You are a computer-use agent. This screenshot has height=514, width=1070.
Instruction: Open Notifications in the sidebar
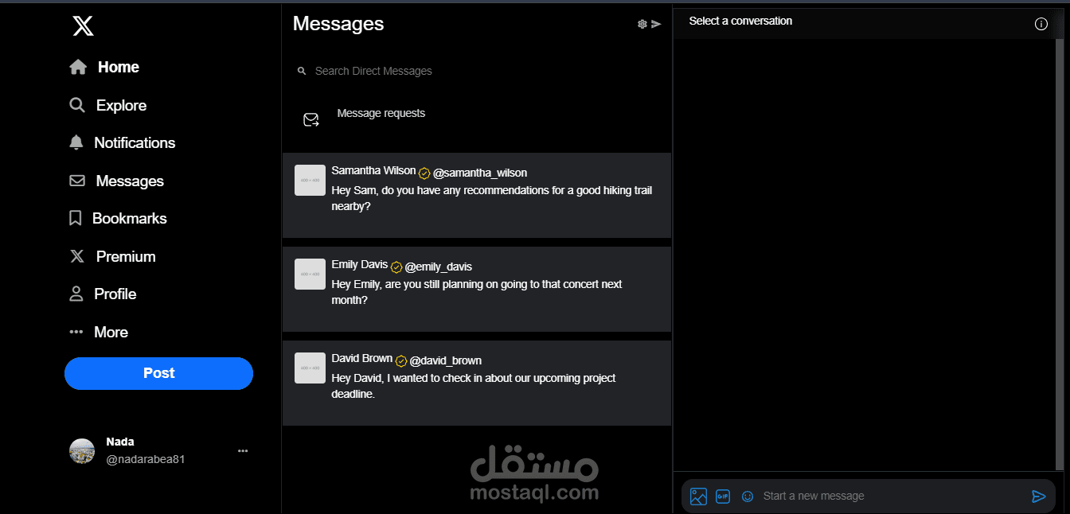coord(122,143)
